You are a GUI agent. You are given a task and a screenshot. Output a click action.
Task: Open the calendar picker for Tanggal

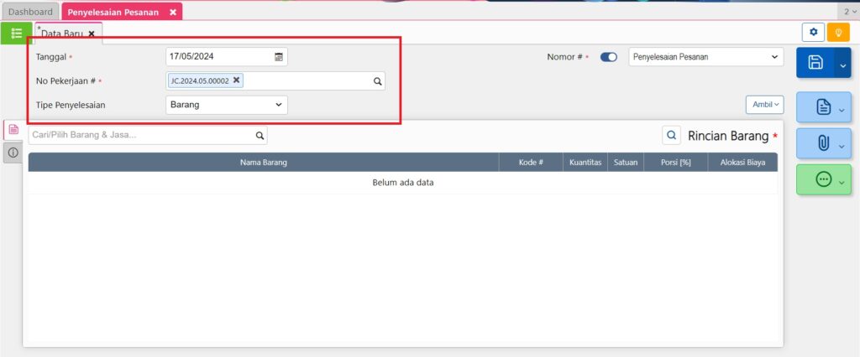(x=279, y=56)
